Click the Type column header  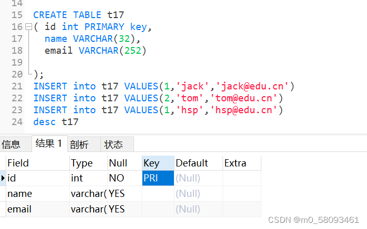click(89, 163)
